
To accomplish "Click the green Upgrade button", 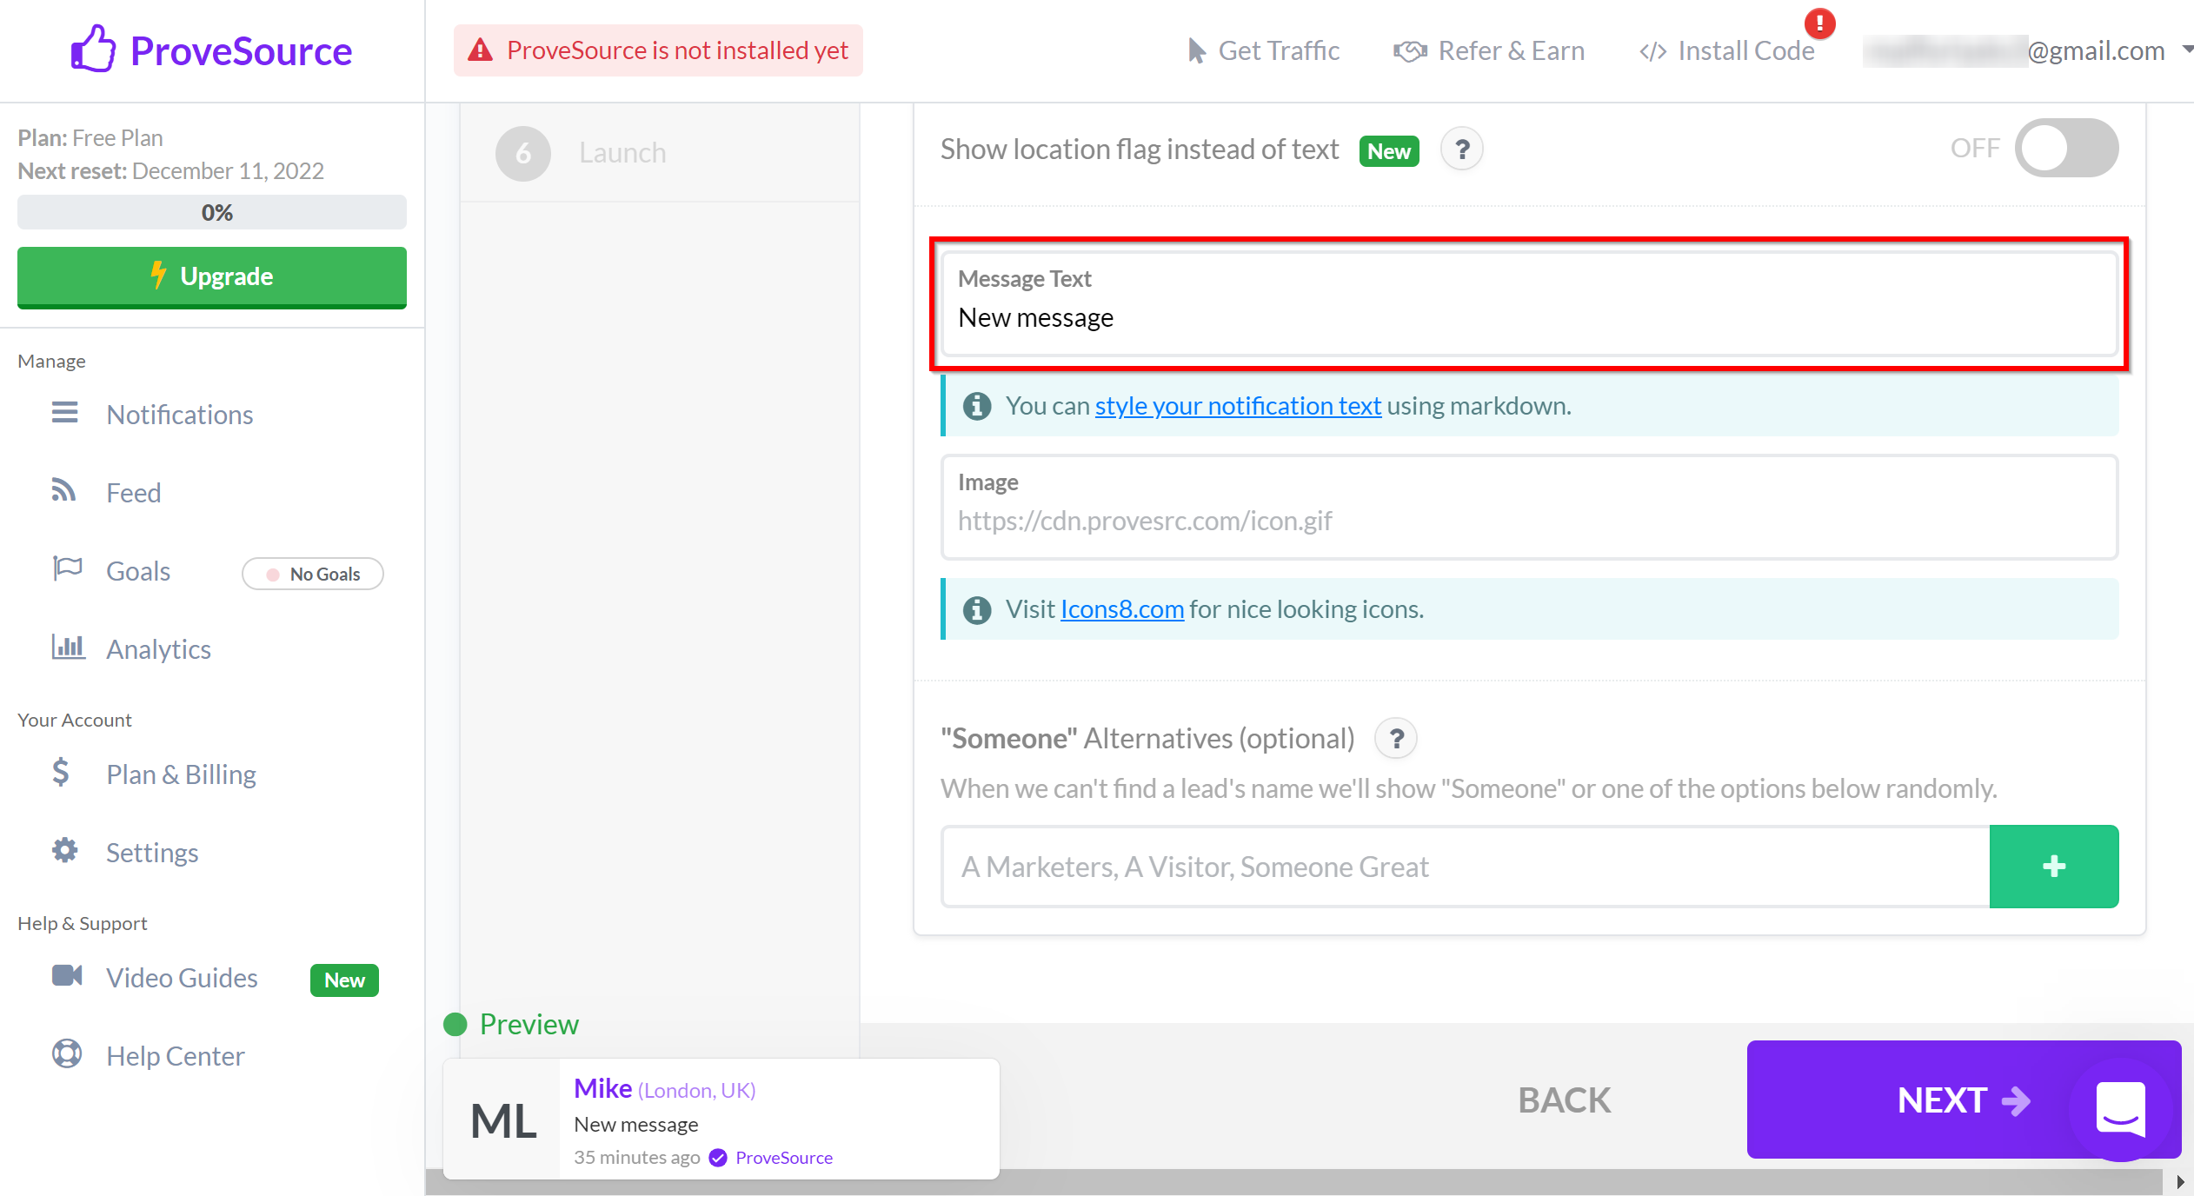I will 212,277.
